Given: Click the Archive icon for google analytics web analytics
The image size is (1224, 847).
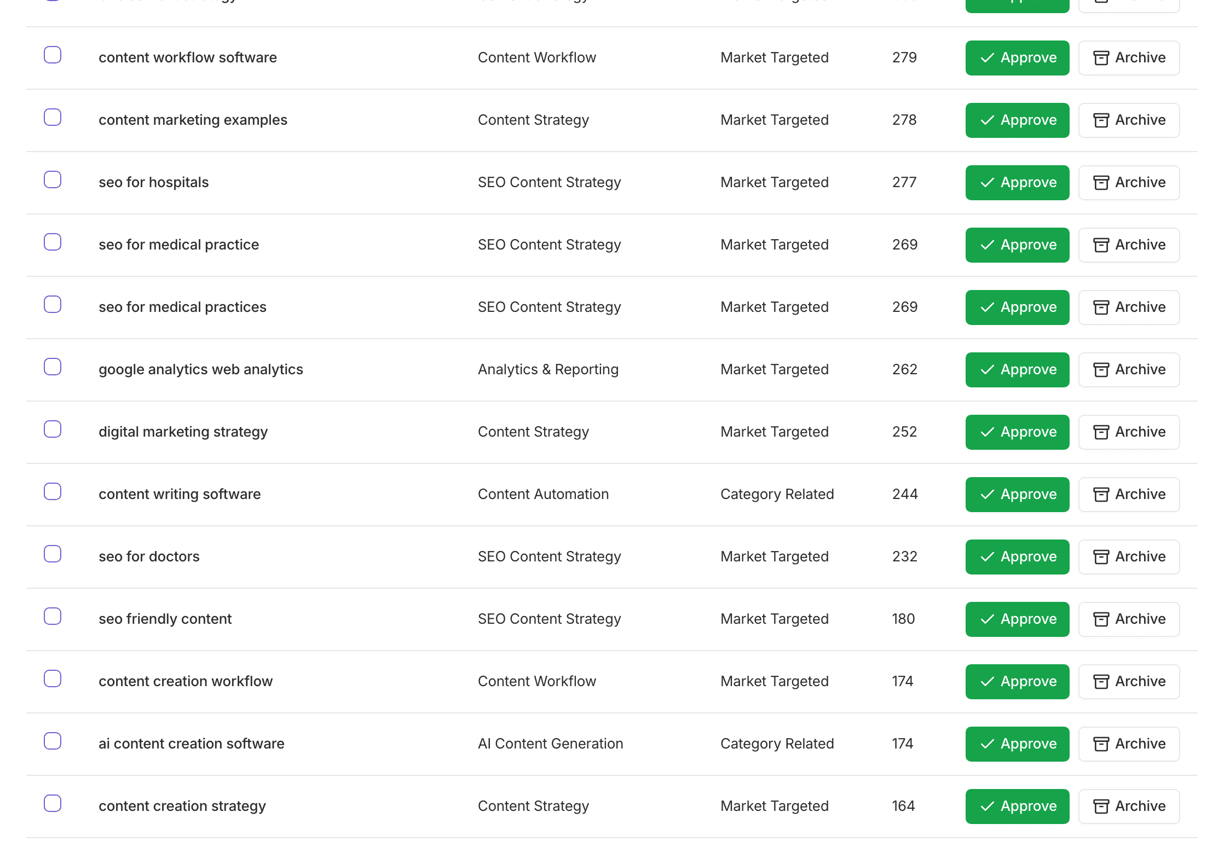Looking at the screenshot, I should pos(1101,369).
